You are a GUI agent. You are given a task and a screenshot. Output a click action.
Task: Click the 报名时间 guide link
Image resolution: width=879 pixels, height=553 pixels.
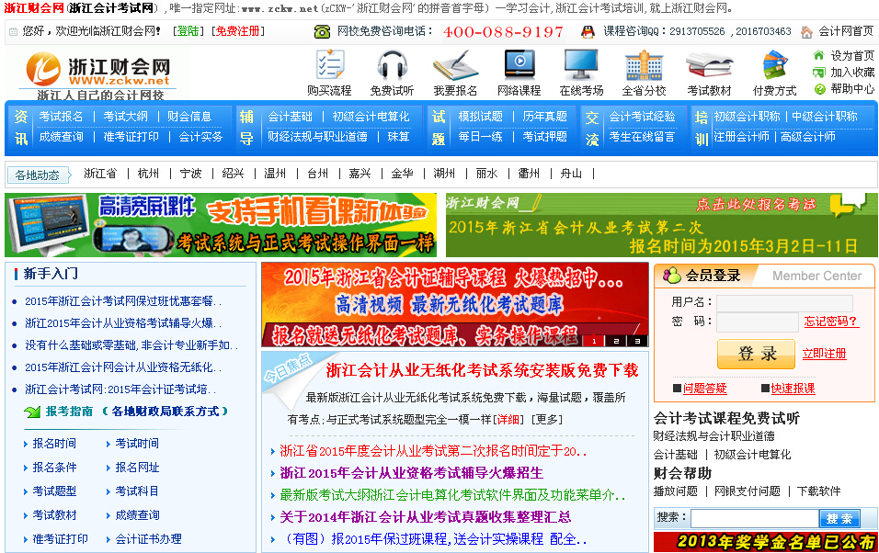point(54,444)
